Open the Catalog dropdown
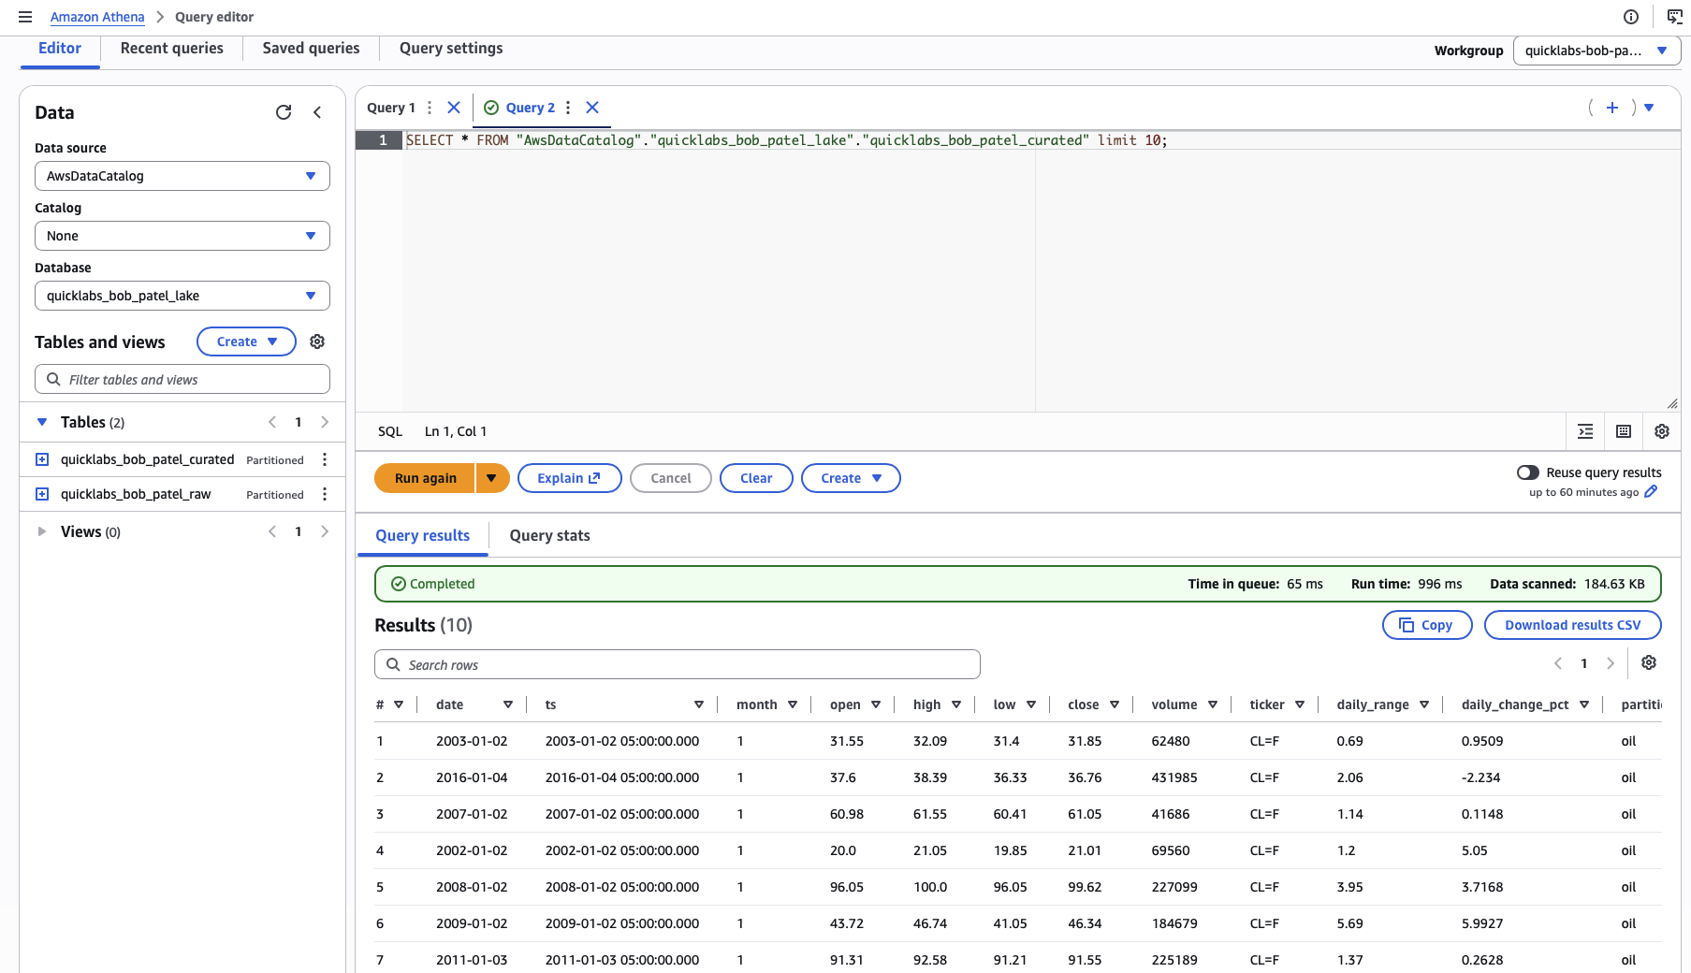The height and width of the screenshot is (973, 1691). (182, 236)
